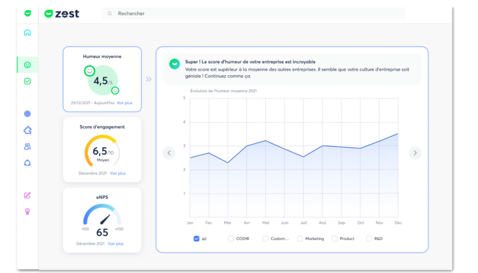Select the Humeur moyenne card
This screenshot has width=478, height=273.
(102, 79)
